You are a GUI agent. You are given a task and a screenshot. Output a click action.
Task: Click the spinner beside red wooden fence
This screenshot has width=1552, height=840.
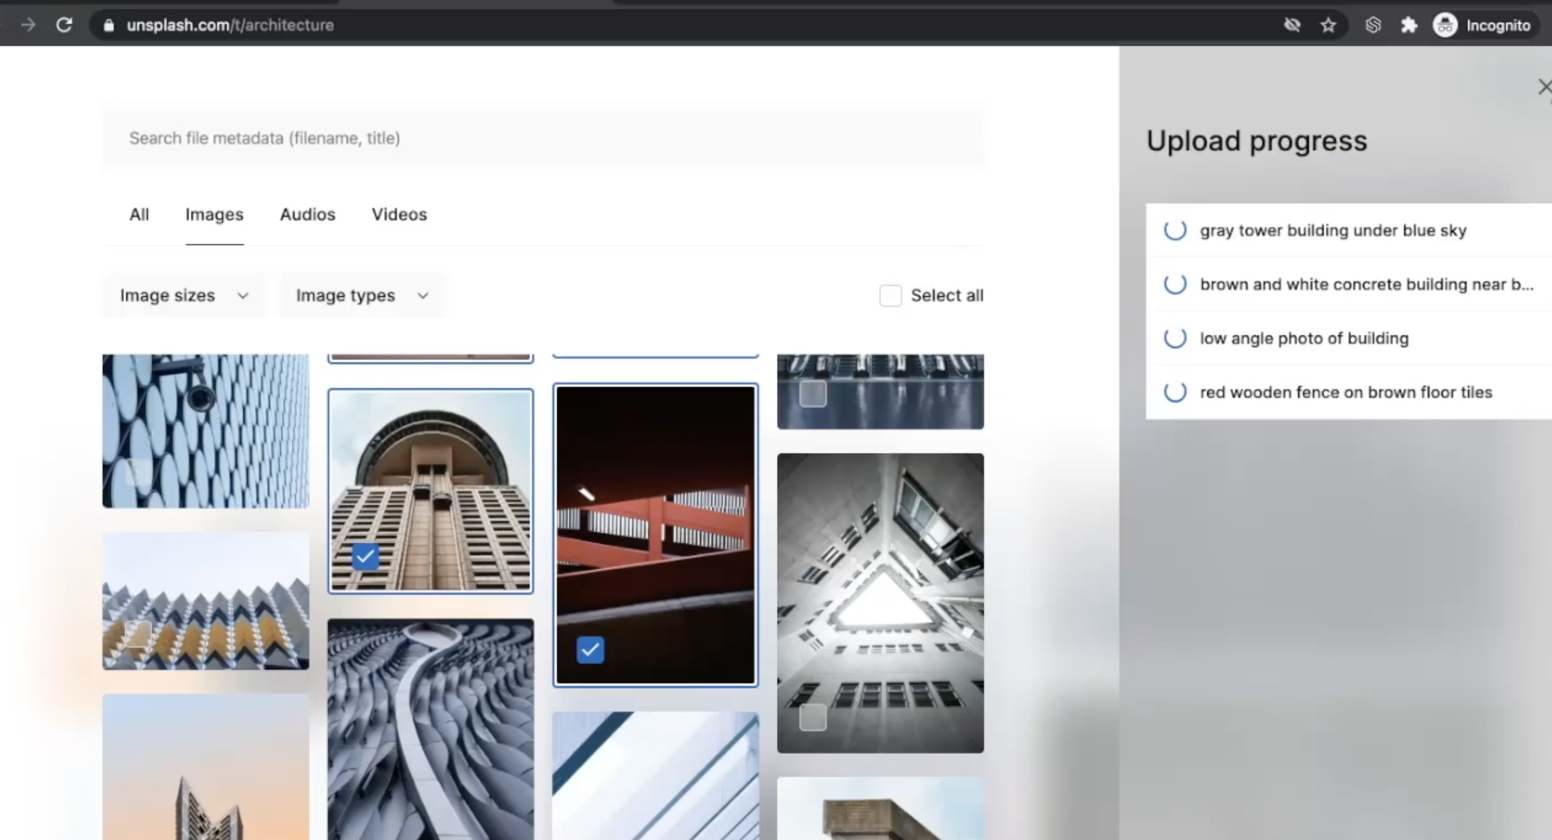(x=1175, y=392)
